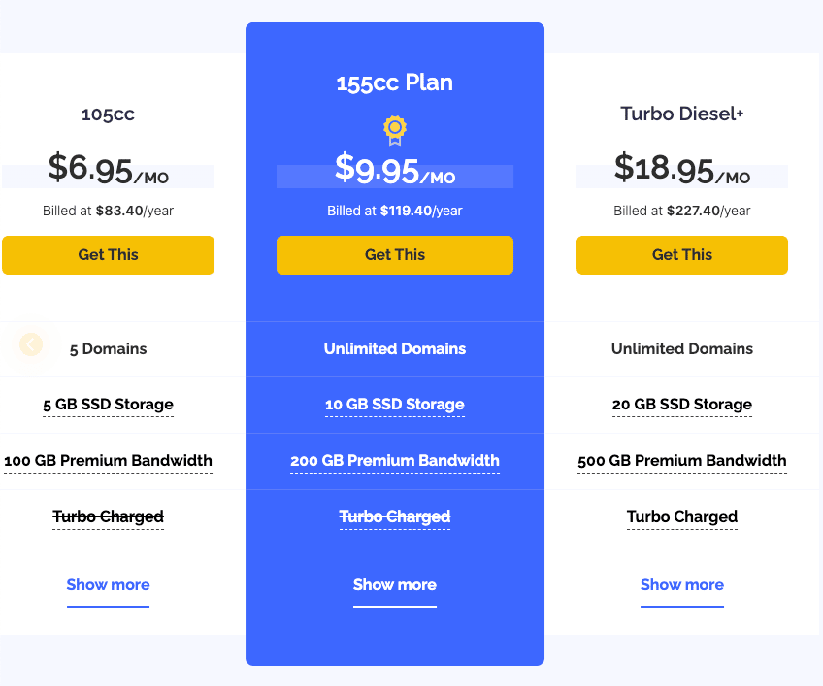Click the left carousel arrow icon
823x686 pixels.
click(x=31, y=344)
